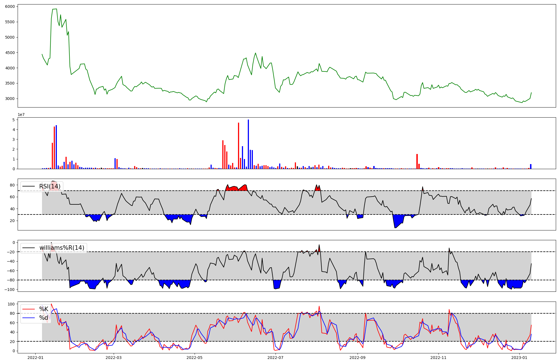
Task: Click the 1e7 volume scale label
Action: [21, 115]
